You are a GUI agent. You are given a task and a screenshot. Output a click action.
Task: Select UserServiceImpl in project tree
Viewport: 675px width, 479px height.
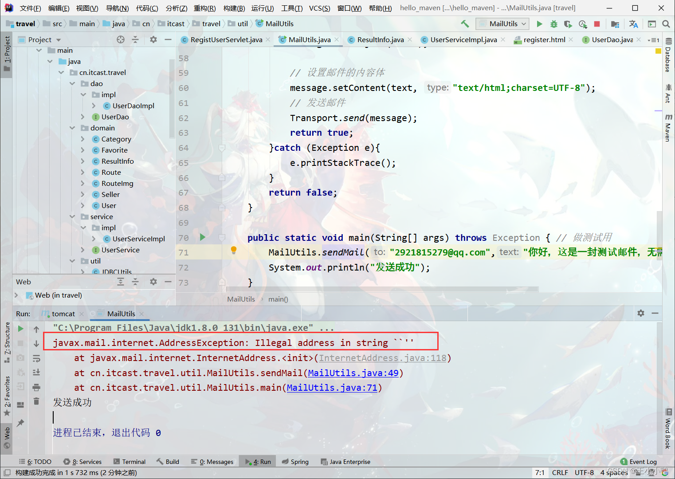tap(138, 239)
